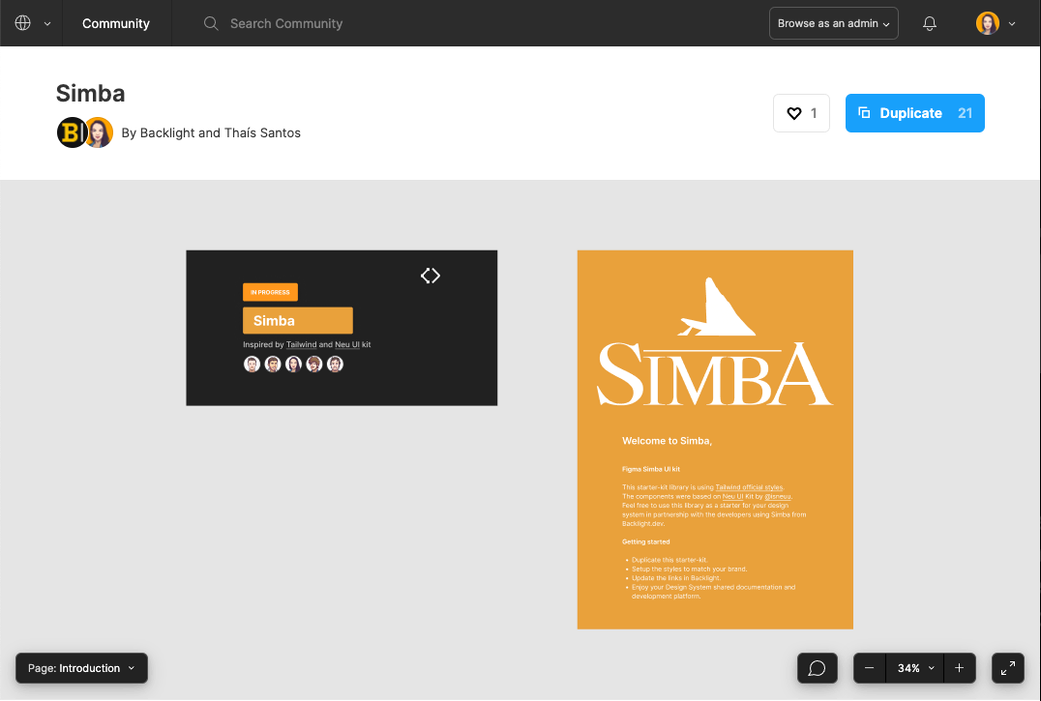Click the Thaís Santos author avatar
The height and width of the screenshot is (701, 1041).
point(99,132)
